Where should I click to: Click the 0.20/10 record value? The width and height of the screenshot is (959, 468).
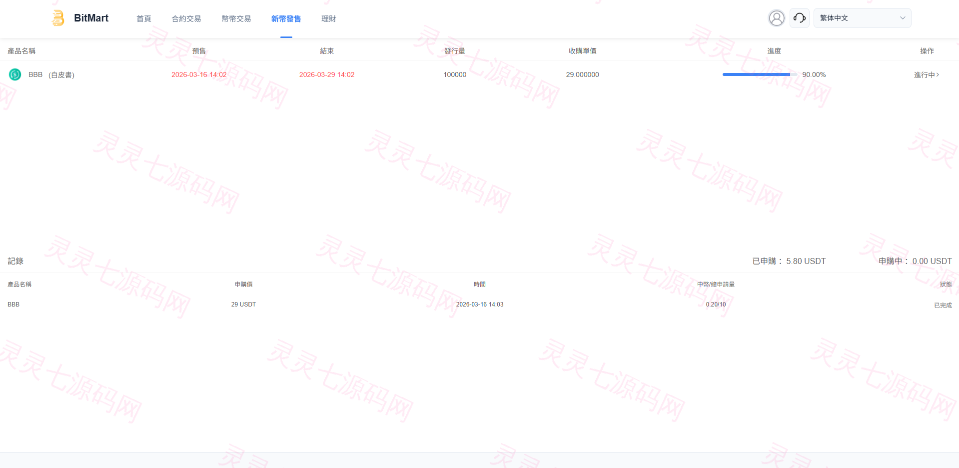(716, 304)
